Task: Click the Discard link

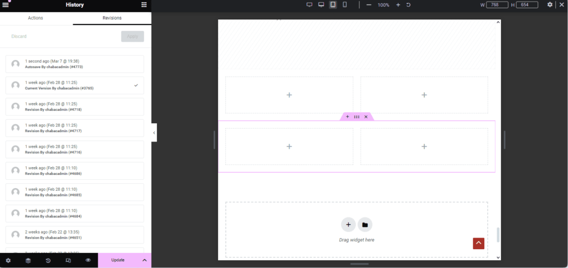Action: tap(19, 37)
